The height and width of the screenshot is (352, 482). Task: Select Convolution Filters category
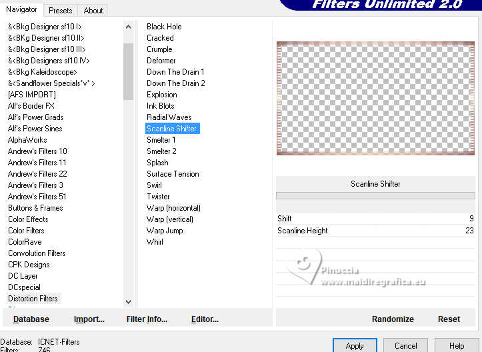[37, 253]
